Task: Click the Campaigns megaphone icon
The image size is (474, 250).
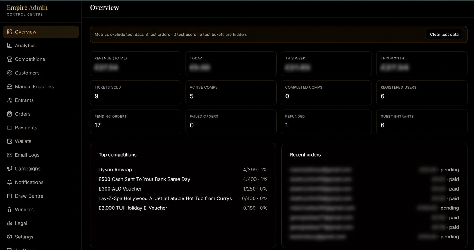Action: click(x=9, y=168)
